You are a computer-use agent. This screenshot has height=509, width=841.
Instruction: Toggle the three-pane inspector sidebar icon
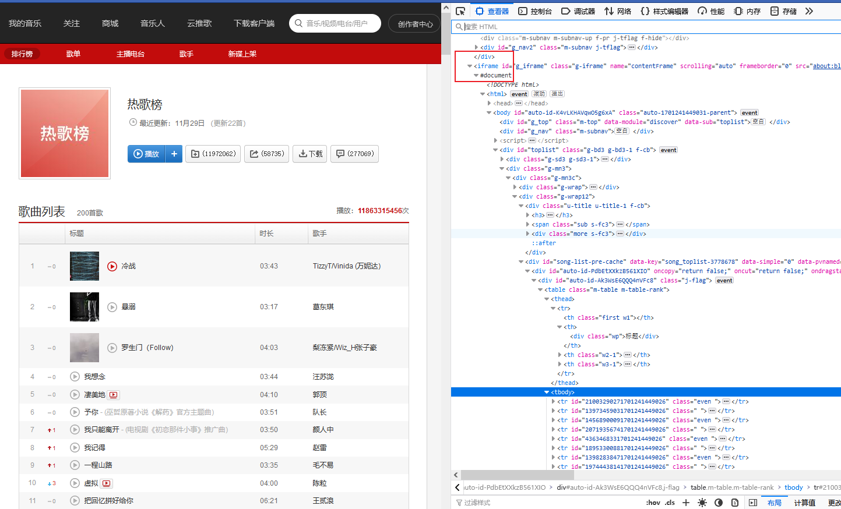pos(753,503)
